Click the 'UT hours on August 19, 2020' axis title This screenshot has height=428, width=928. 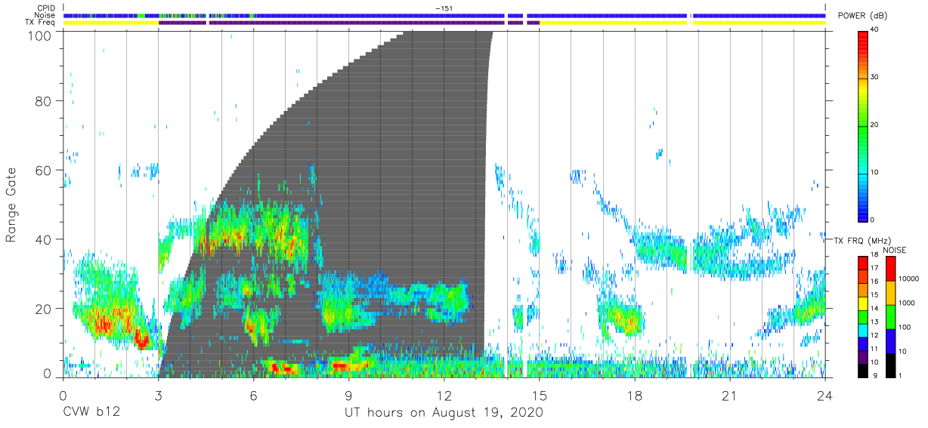tap(444, 412)
